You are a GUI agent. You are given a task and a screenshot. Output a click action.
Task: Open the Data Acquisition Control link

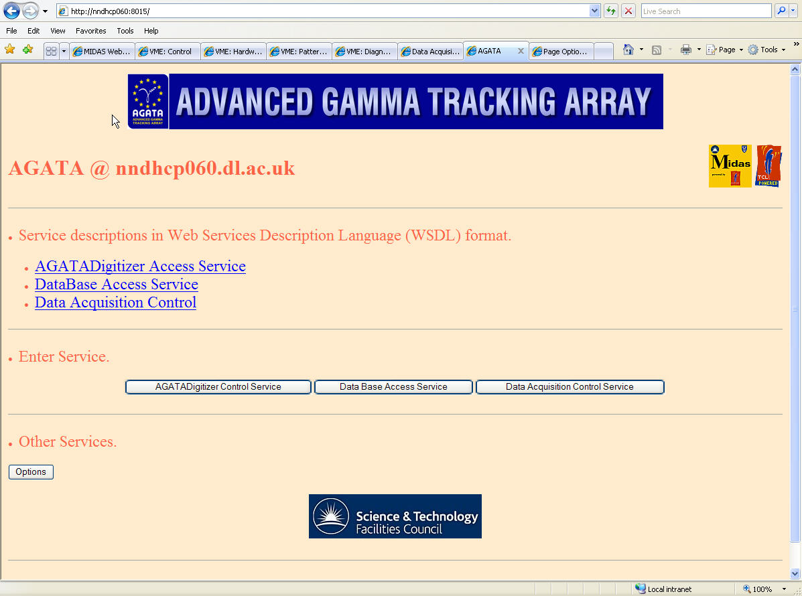[x=116, y=302]
